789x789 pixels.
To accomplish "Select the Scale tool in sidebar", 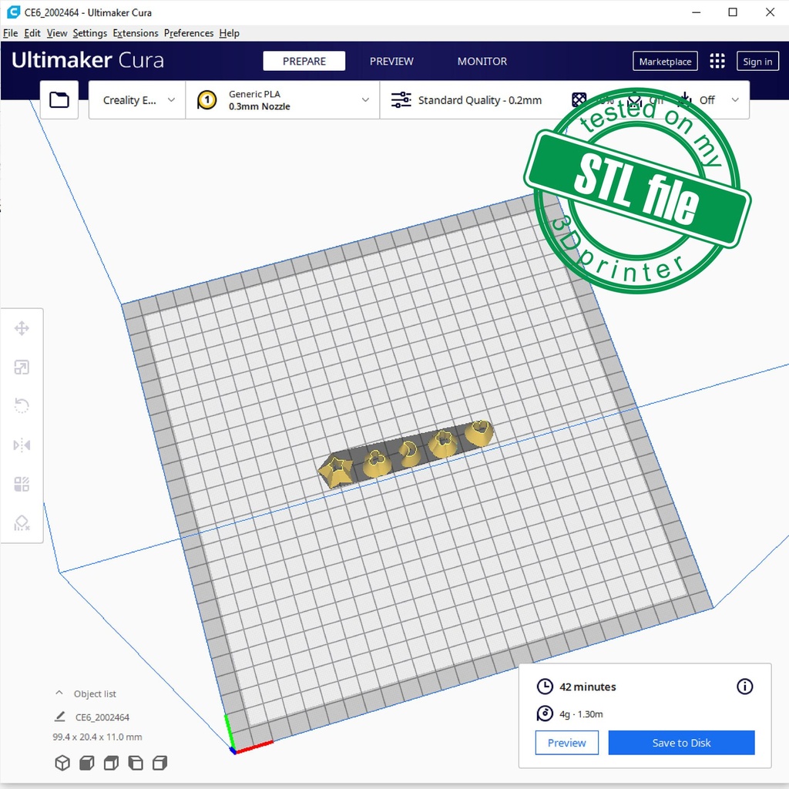I will [22, 368].
